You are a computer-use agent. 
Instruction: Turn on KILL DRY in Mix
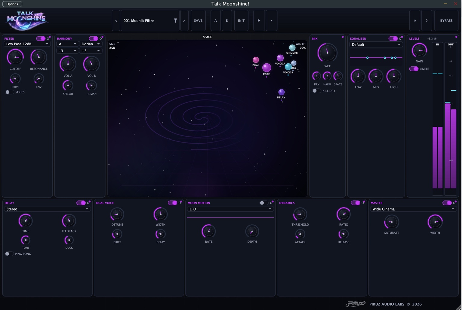(x=316, y=91)
